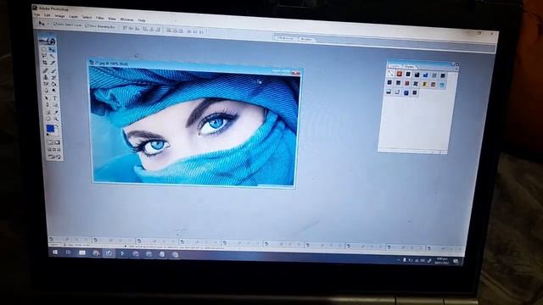
Task: Open the Layer menu
Action: point(74,16)
